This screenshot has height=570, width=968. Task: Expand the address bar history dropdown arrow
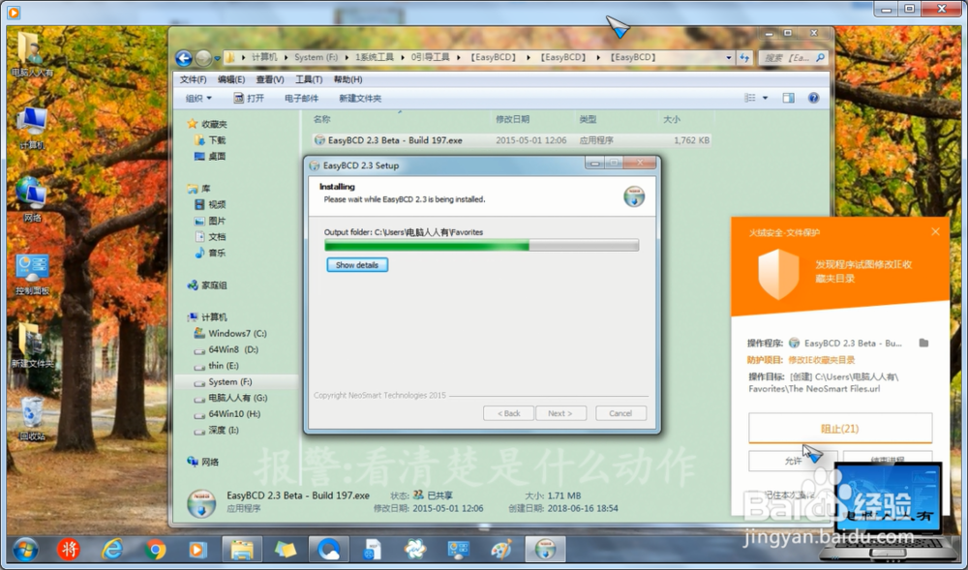pos(729,57)
